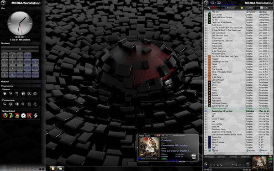Collapse the Rechner calculator section
The width and height of the screenshot is (274, 171).
point(38,43)
